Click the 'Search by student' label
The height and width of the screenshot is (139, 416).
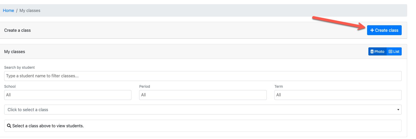[x=19, y=67]
